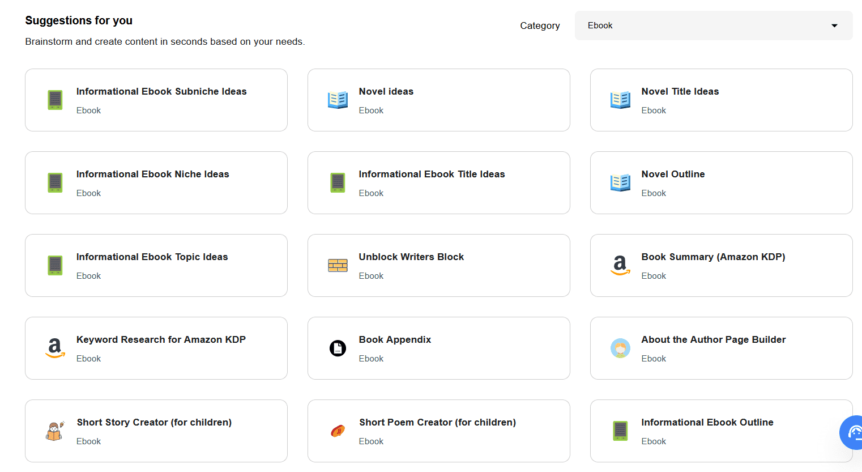
Task: Click the open book icon for Novel ideas
Action: click(338, 100)
